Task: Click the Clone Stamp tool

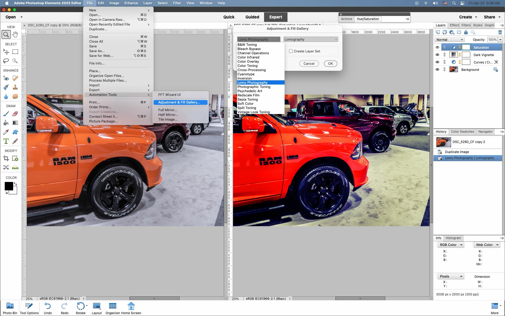Action: (x=15, y=87)
